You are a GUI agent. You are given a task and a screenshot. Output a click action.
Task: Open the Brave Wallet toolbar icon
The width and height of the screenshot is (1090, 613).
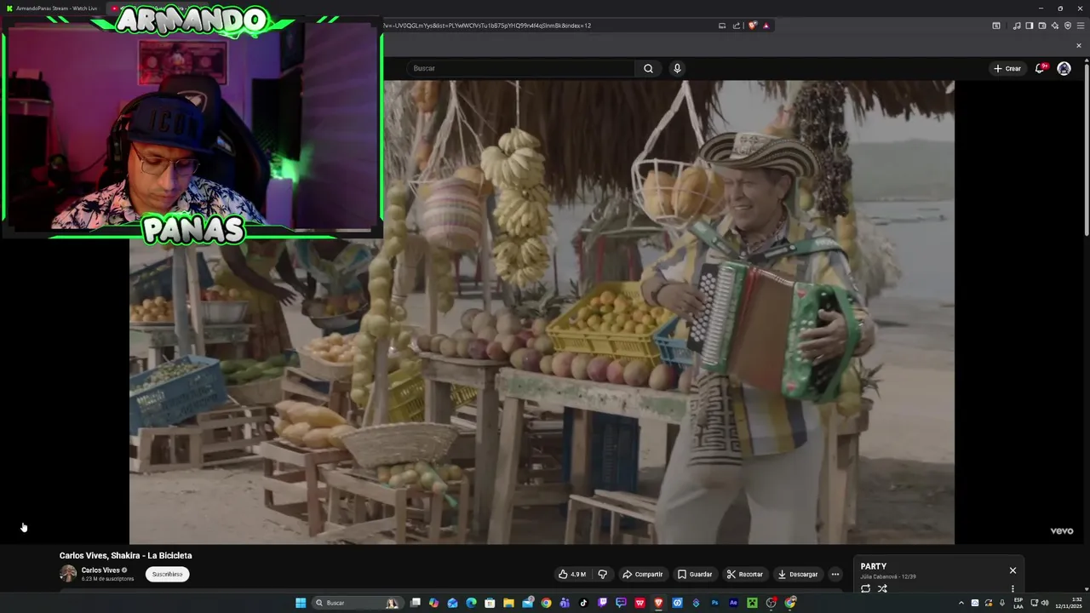1042,26
